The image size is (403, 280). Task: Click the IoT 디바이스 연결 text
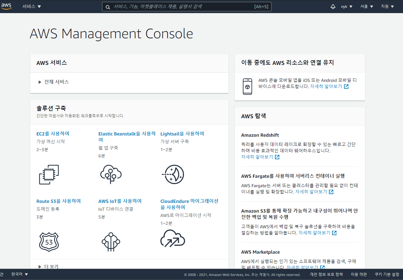[x=116, y=209]
